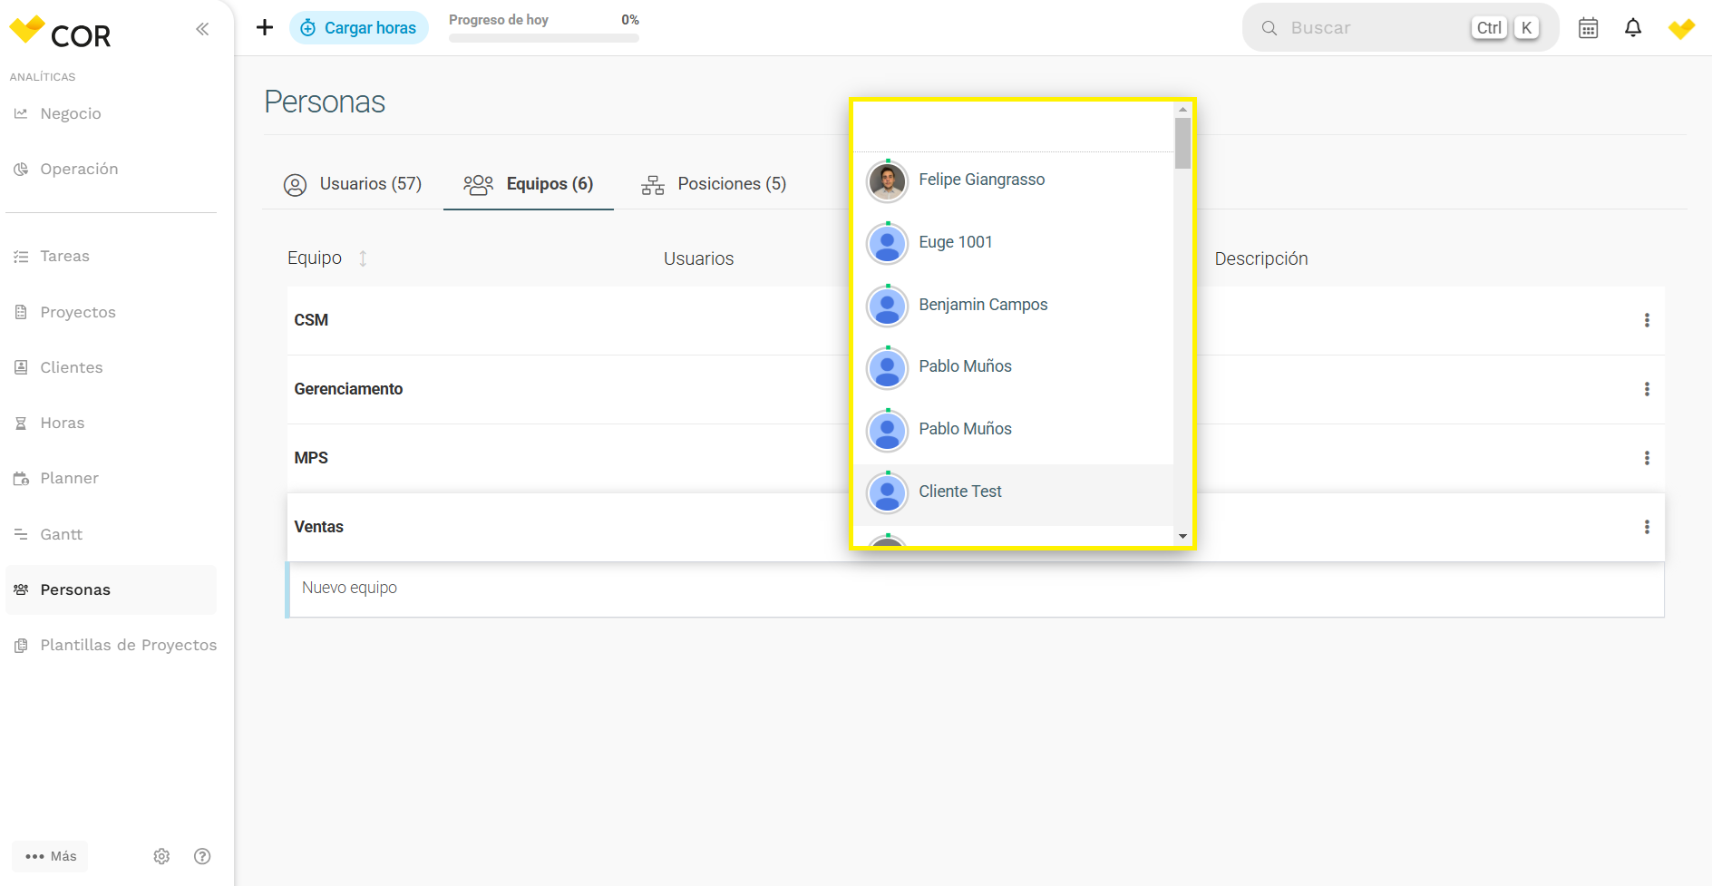Click the Ventas team name
Image resolution: width=1712 pixels, height=886 pixels.
[318, 527]
